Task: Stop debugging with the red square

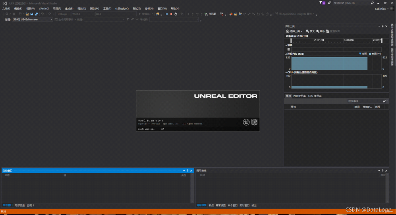Action: point(171,14)
